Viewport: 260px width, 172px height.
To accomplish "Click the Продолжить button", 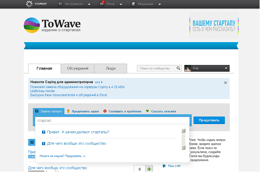I will coord(209,120).
